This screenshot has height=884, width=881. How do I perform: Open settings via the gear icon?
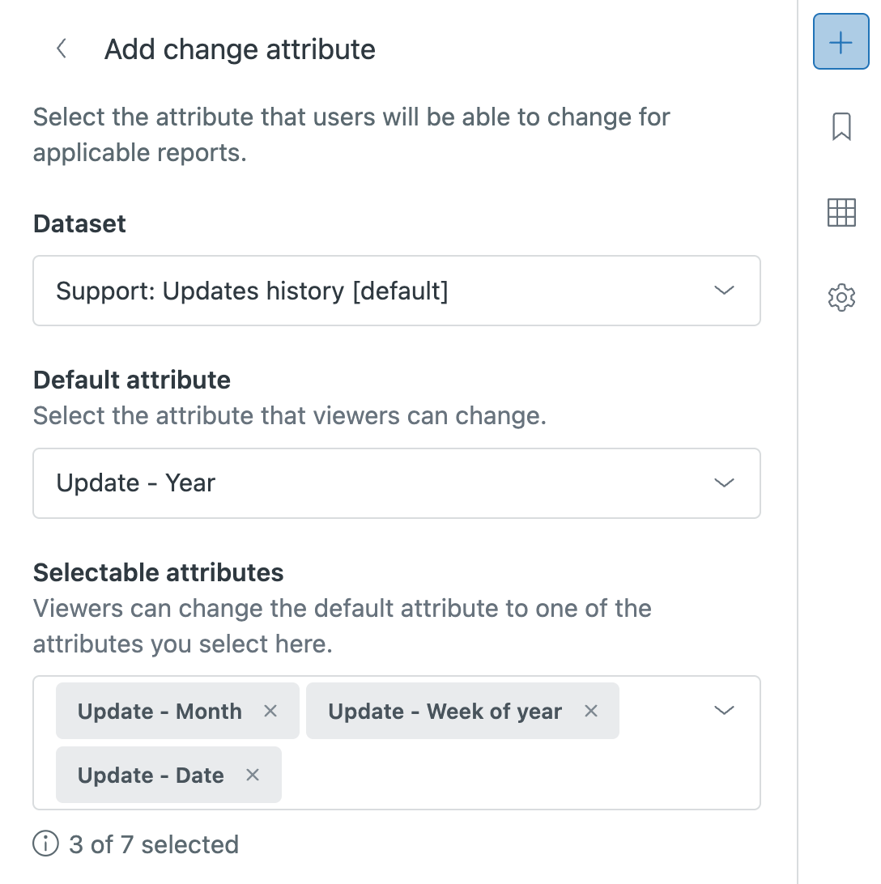pos(841,297)
